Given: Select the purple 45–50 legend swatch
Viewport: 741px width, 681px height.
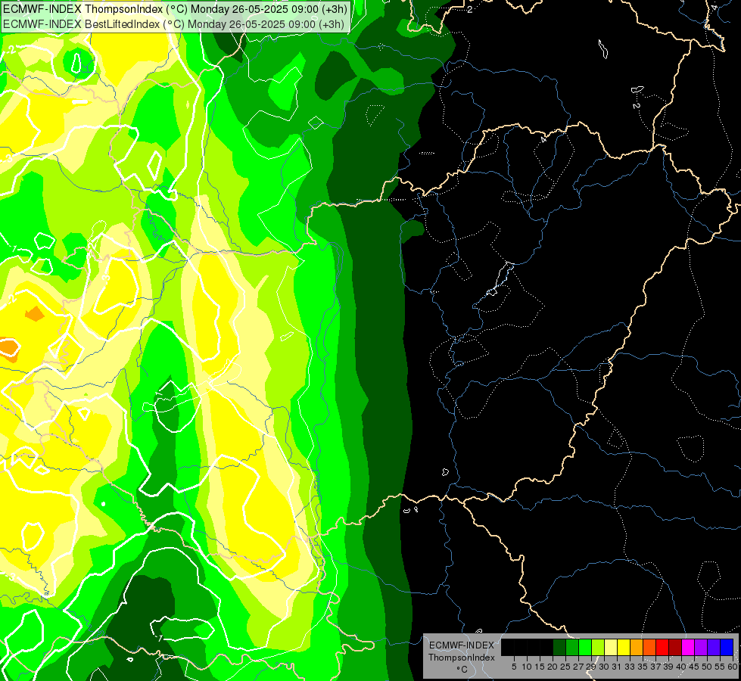Looking at the screenshot, I should [701, 647].
